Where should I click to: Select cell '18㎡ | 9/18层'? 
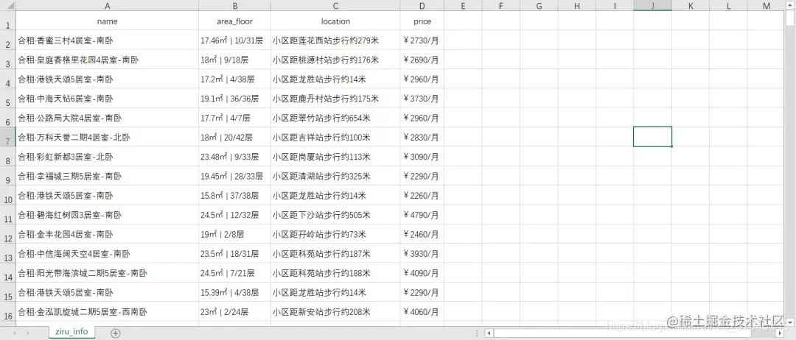[234, 60]
